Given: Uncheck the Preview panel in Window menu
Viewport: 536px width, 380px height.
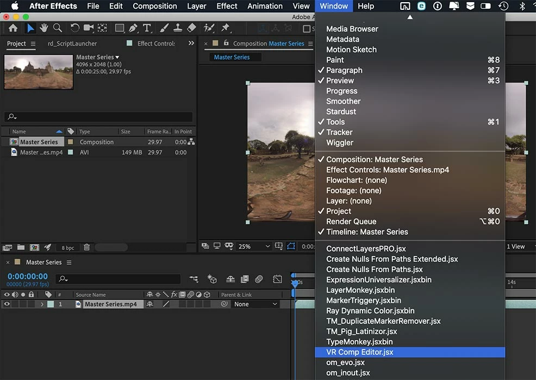Looking at the screenshot, I should (410, 80).
